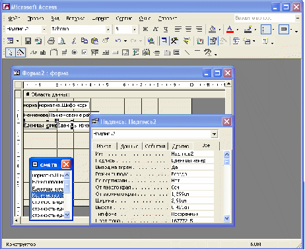Screen dimensions: 305x250
Task: Toggle the Field List button
Action: (164, 41)
